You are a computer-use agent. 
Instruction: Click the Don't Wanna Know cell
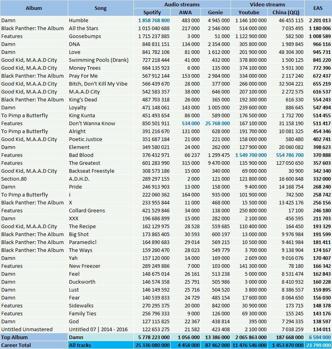(x=101, y=123)
